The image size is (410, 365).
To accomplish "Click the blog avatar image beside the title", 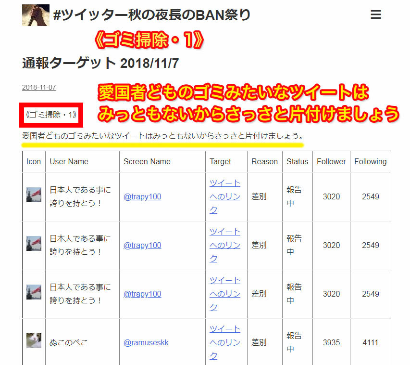I will click(36, 15).
